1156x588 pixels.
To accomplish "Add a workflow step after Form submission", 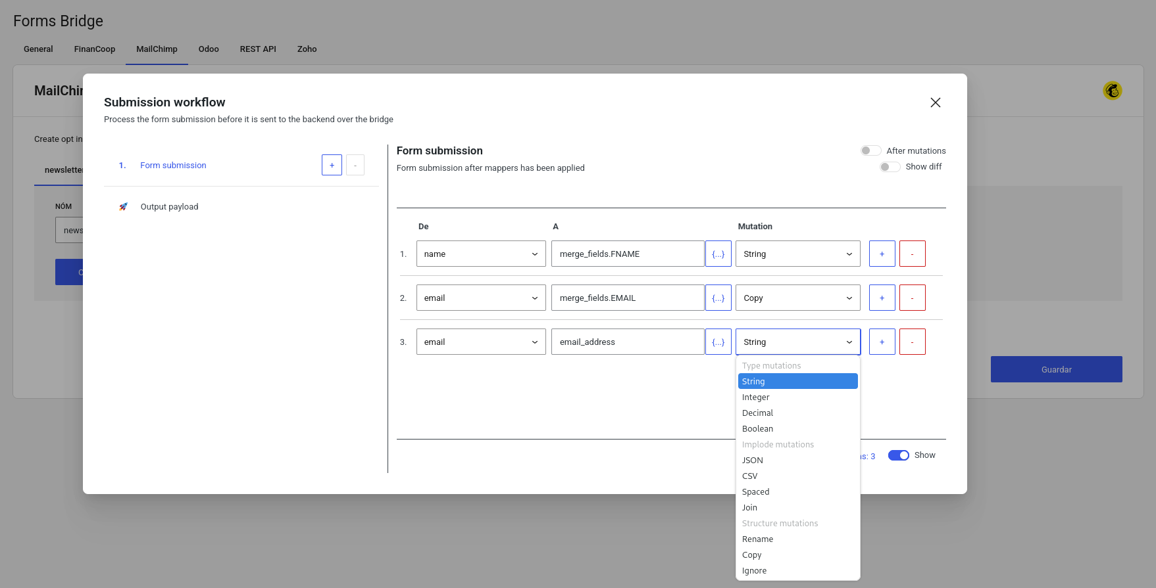I will (x=332, y=165).
